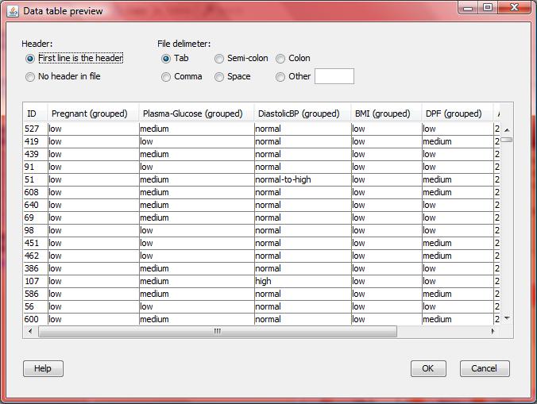Viewport: 537px width, 404px height.
Task: Dismiss the dialog with Cancel
Action: (x=485, y=368)
